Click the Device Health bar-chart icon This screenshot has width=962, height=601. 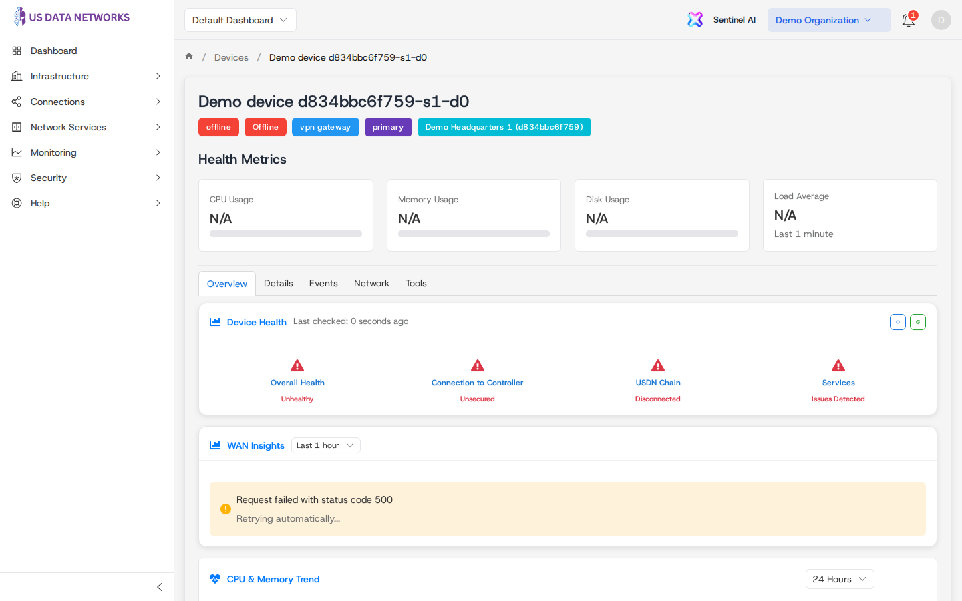[x=215, y=321]
